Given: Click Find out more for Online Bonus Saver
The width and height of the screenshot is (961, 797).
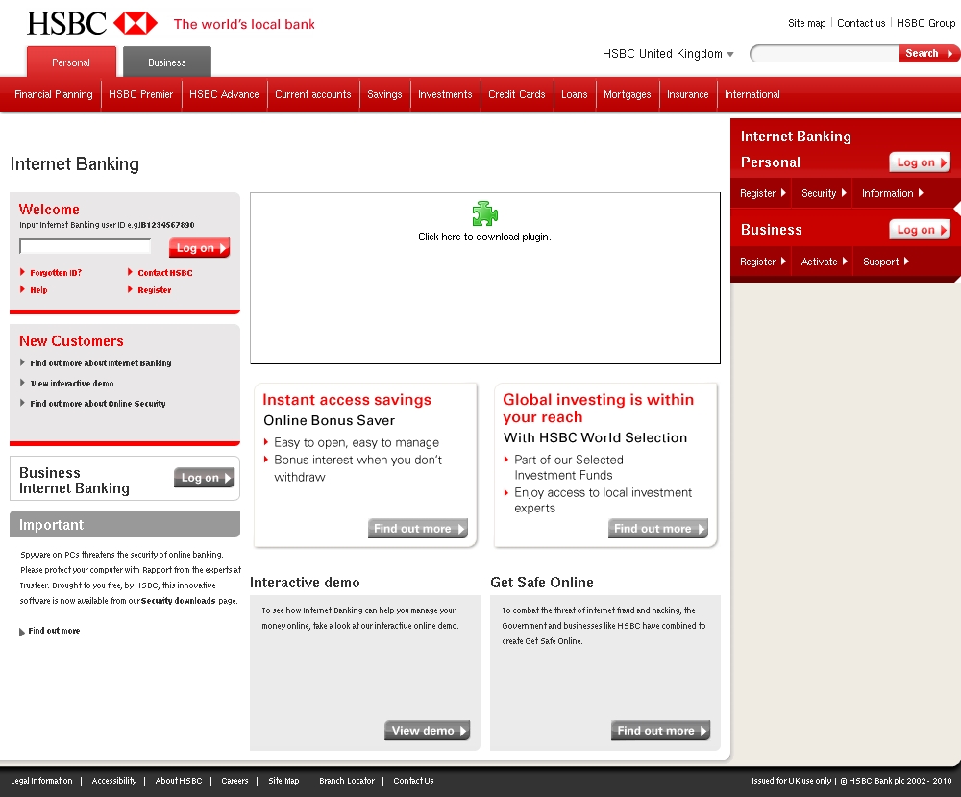Looking at the screenshot, I should pos(417,529).
